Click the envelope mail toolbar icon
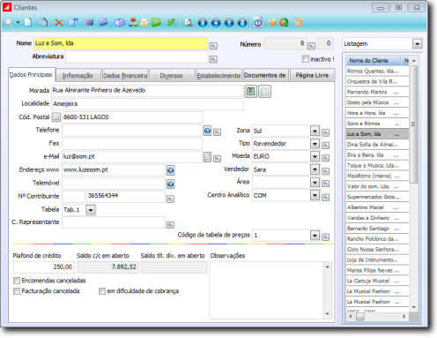 (144, 23)
